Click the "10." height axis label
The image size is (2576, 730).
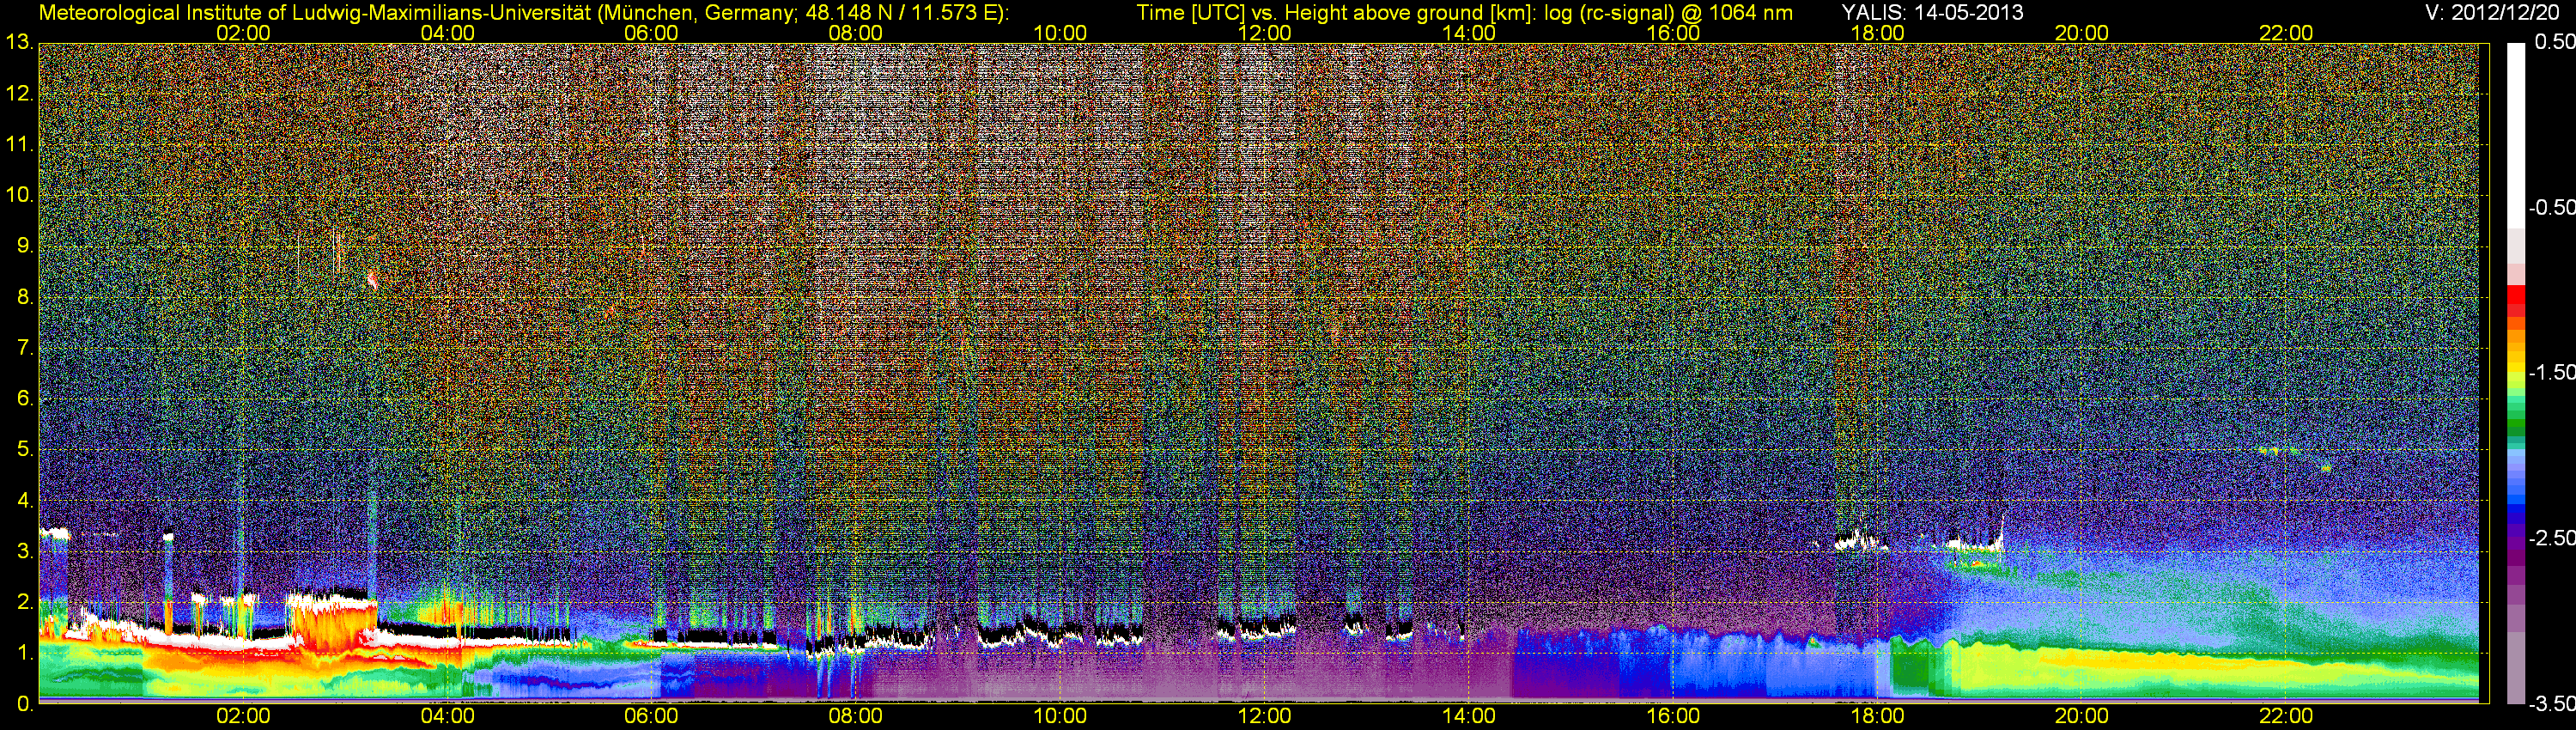coord(19,195)
